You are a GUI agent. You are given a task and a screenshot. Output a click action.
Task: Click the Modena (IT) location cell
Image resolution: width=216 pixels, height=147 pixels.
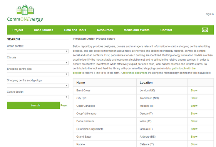(x=162, y=106)
